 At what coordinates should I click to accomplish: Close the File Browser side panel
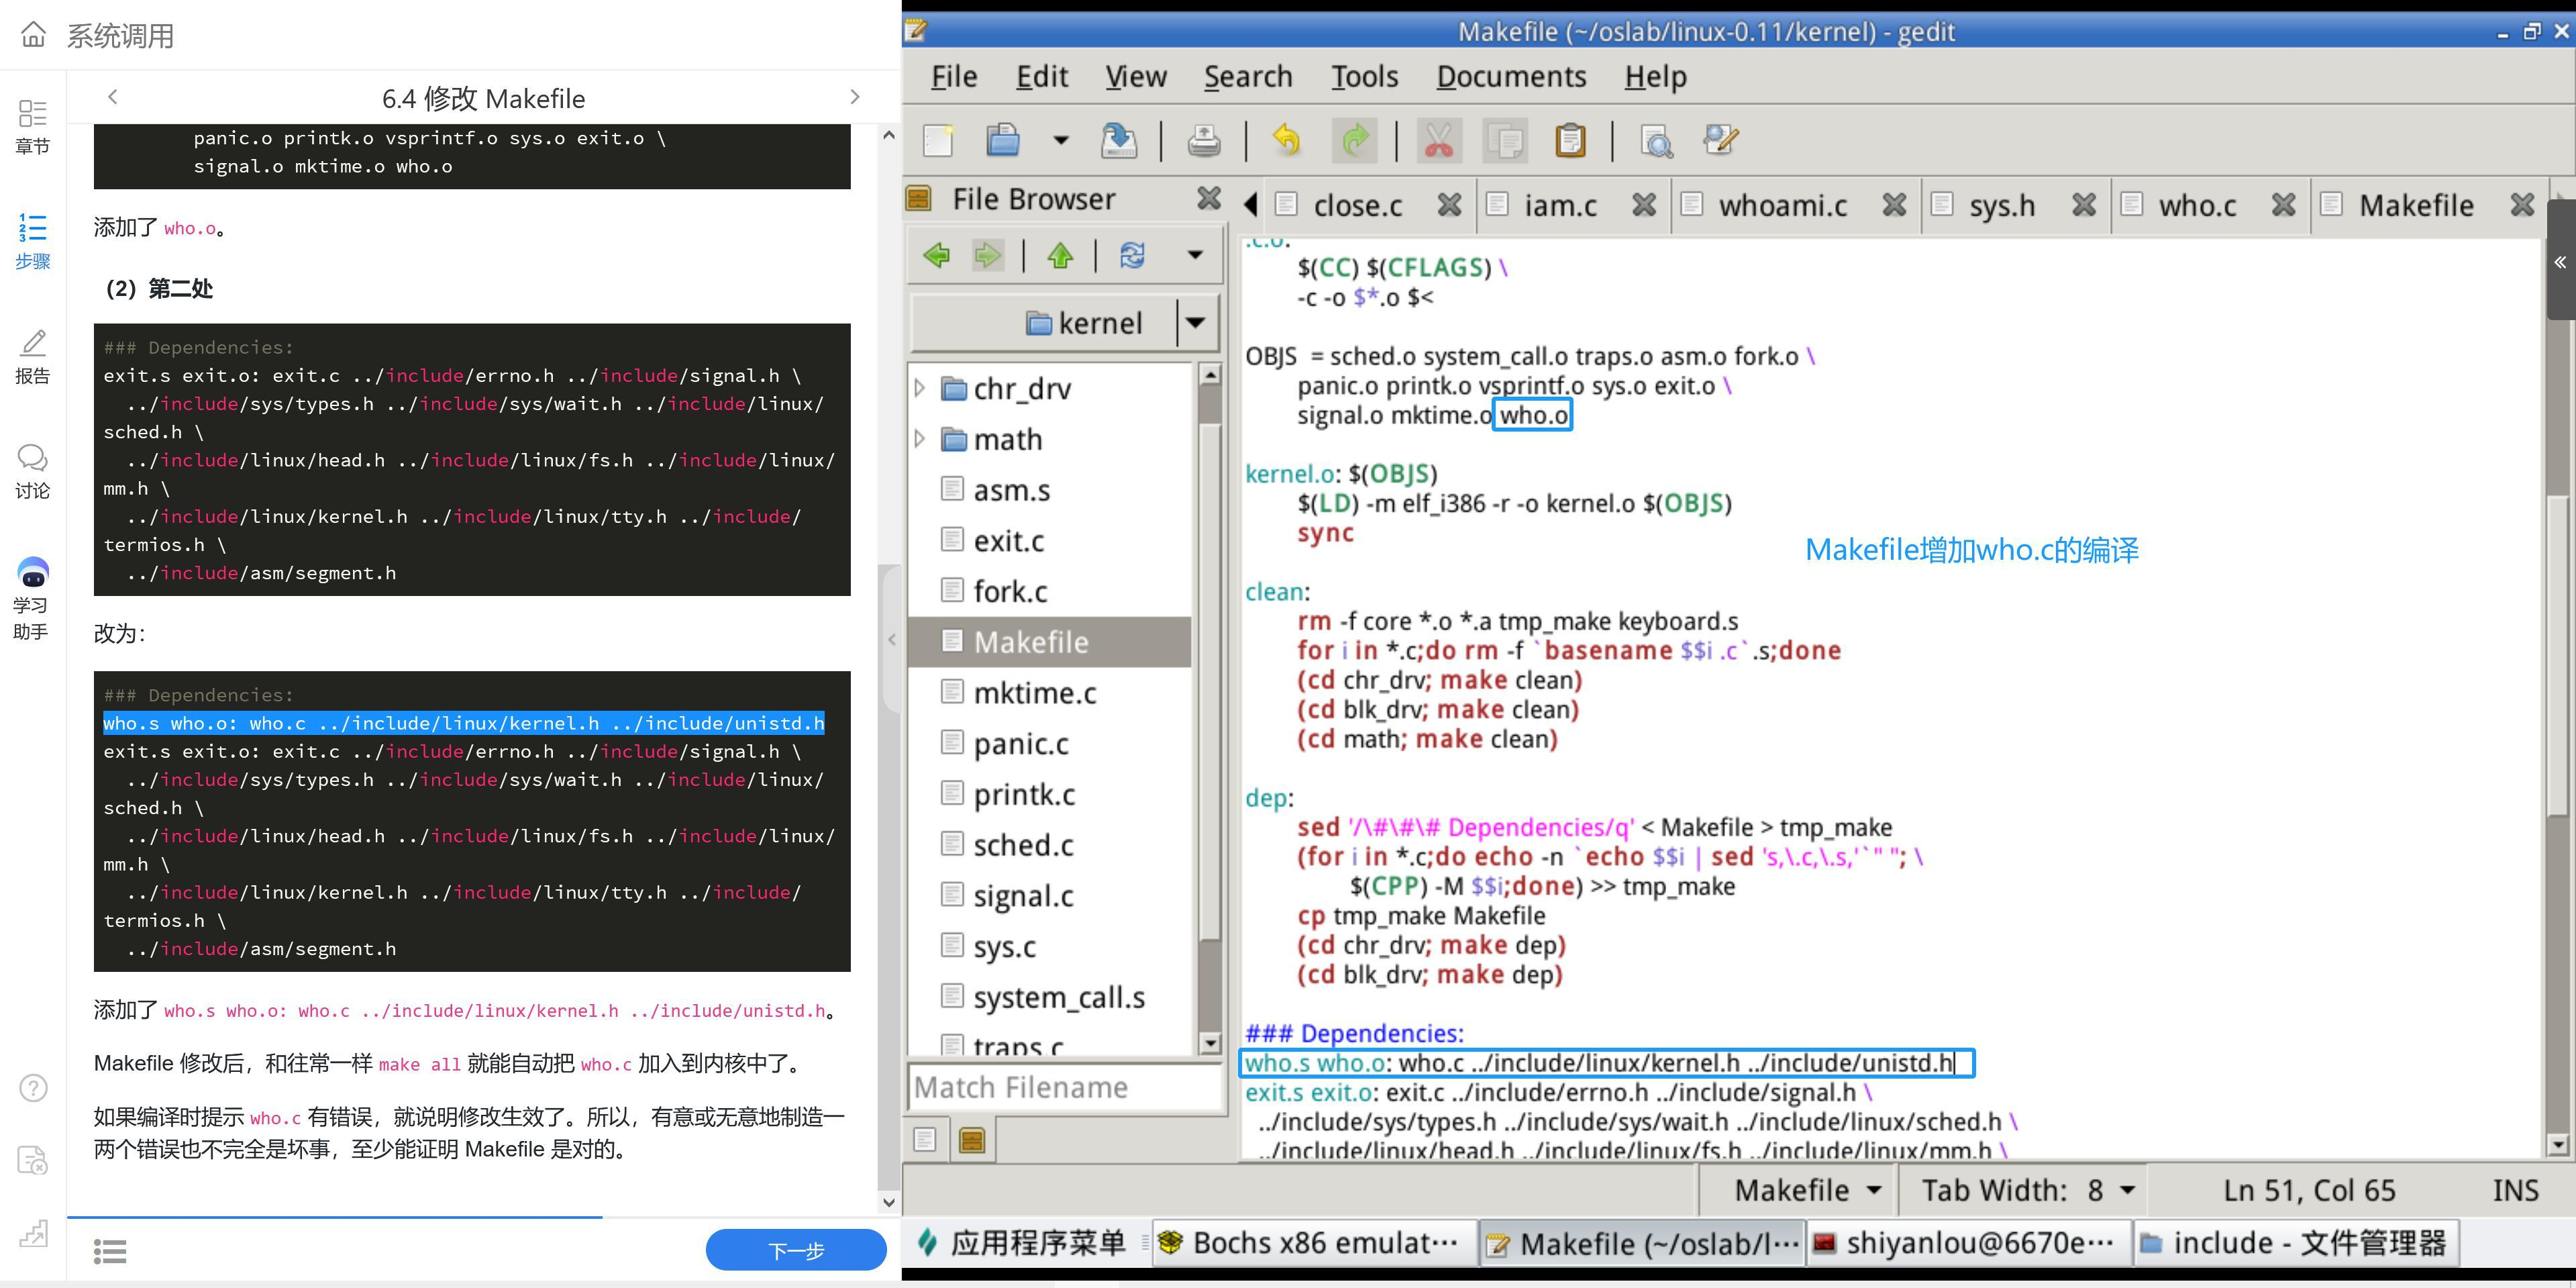1209,198
